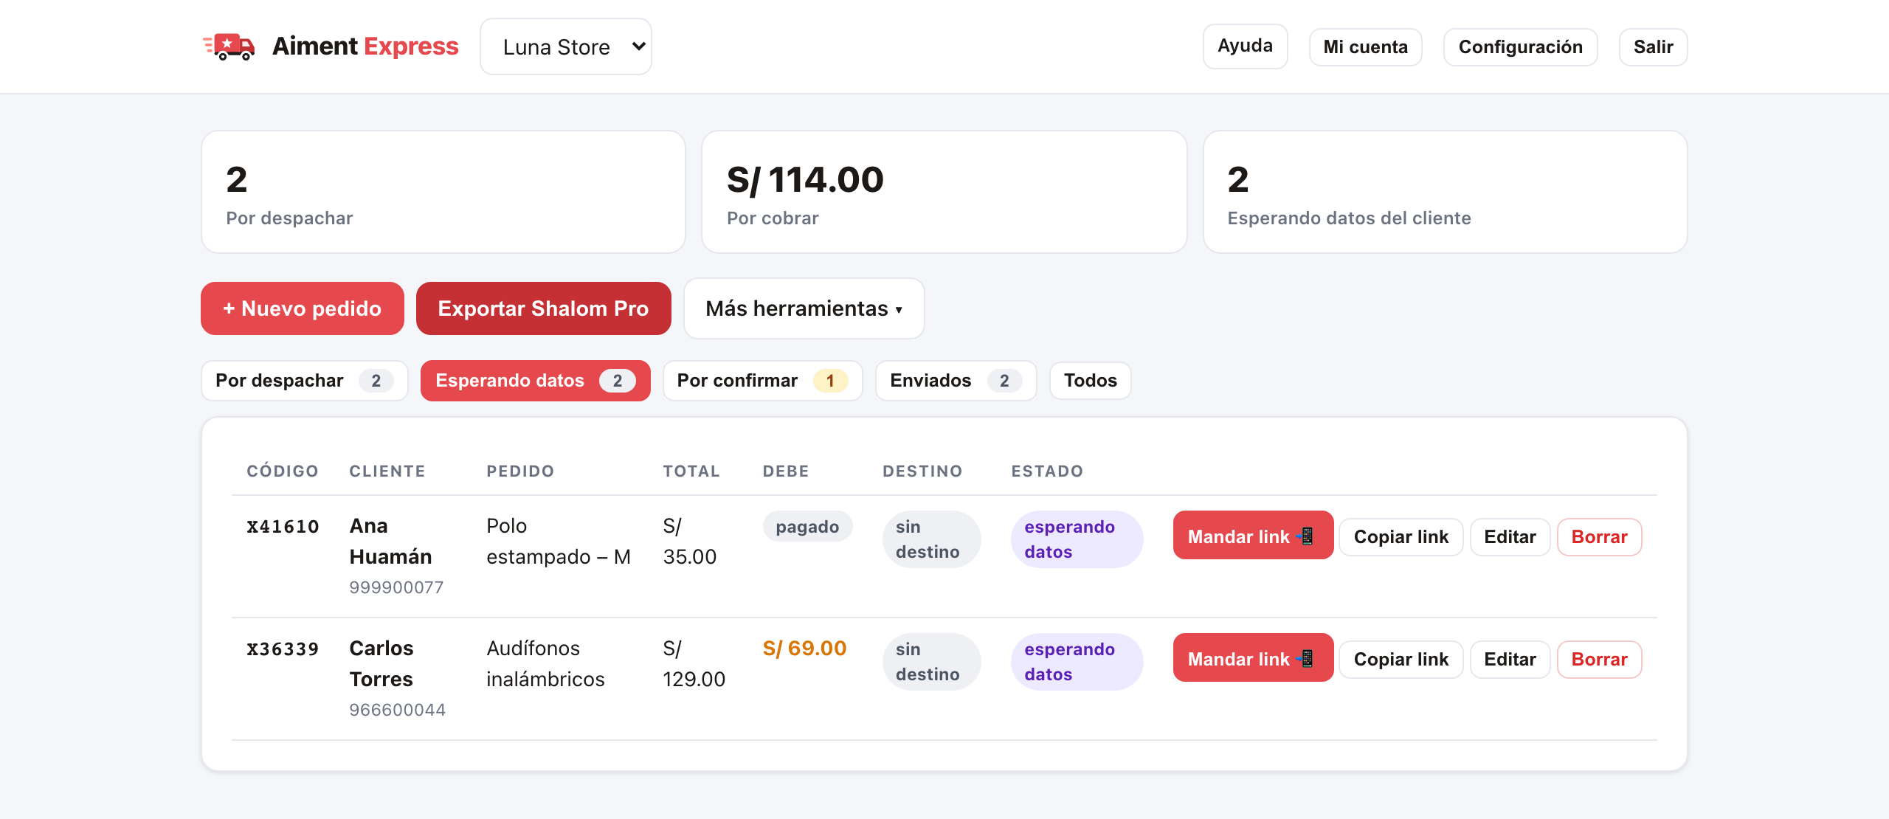Delete order X36339 with Borrar

[x=1599, y=660]
